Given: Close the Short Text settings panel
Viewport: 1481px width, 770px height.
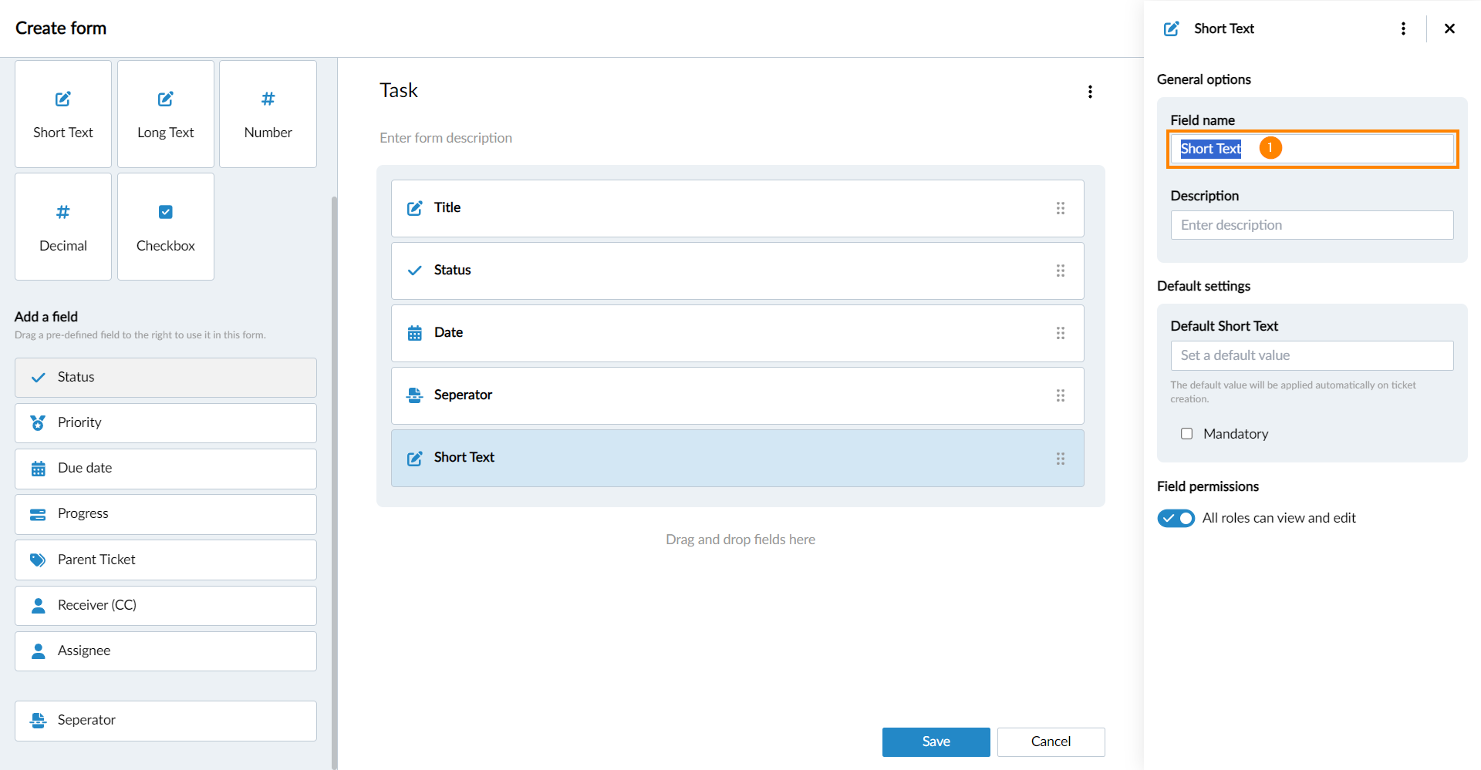Looking at the screenshot, I should [1449, 29].
